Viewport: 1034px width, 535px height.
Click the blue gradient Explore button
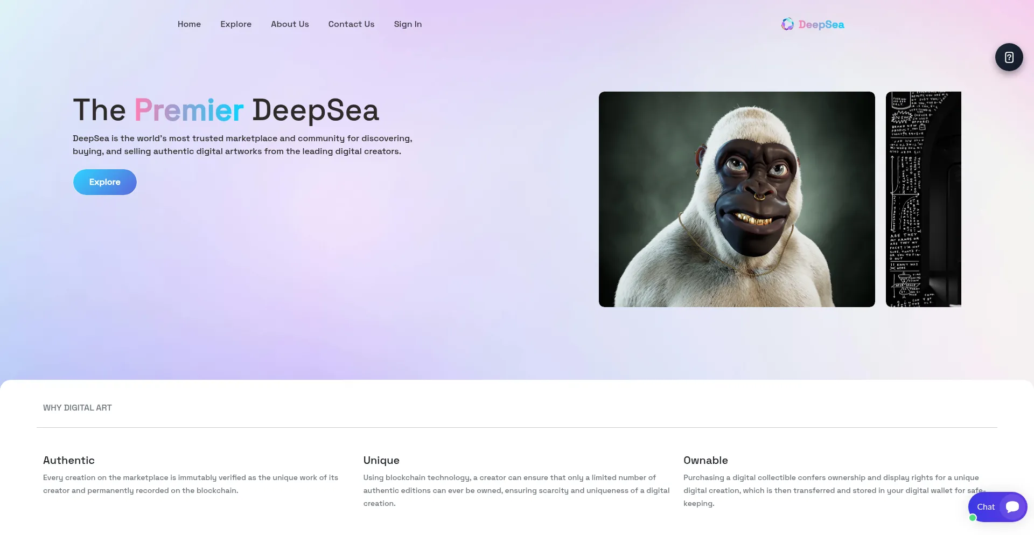click(x=105, y=182)
